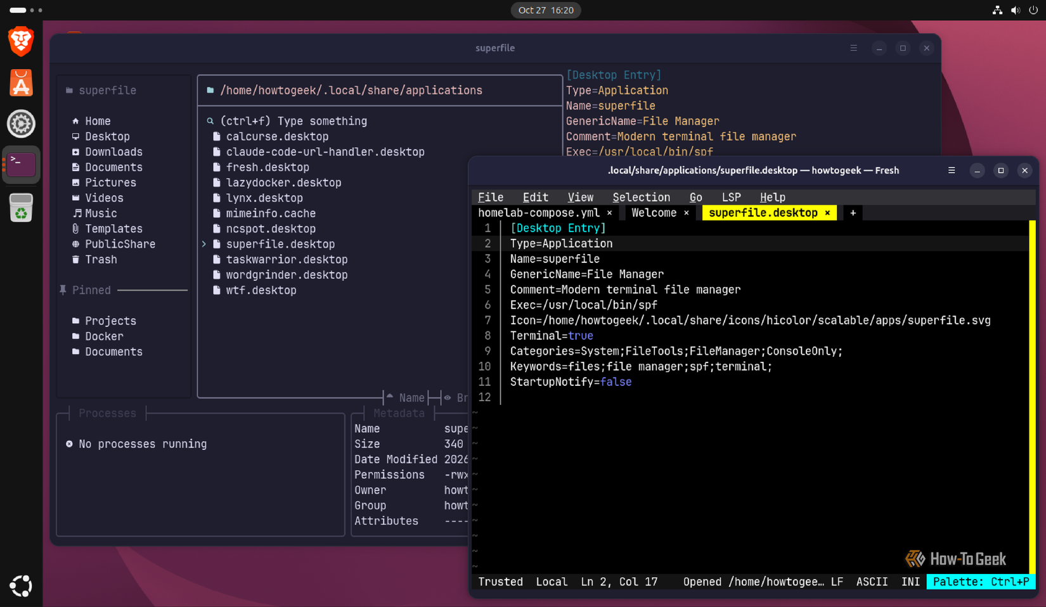
Task: Select Home in superfile sidebar
Action: coord(91,121)
